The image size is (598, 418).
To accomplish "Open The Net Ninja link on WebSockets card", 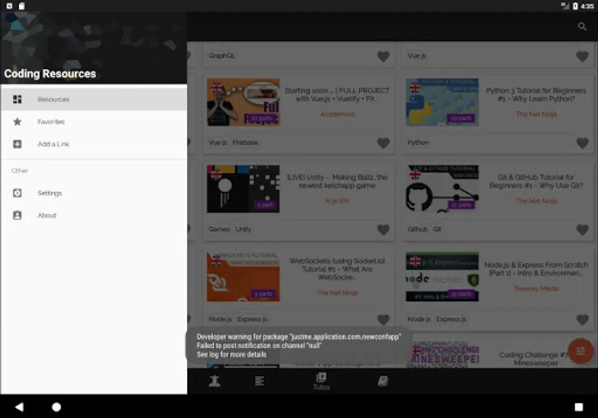I will click(x=337, y=293).
